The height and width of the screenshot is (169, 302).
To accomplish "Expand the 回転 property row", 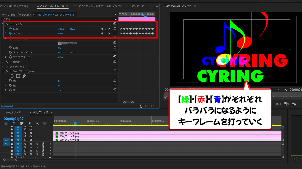I will click(6, 48).
